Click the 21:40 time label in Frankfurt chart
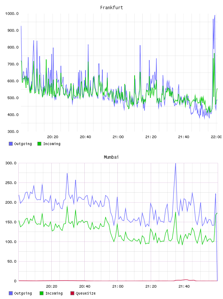This screenshot has width=223, height=299. pyautogui.click(x=183, y=137)
